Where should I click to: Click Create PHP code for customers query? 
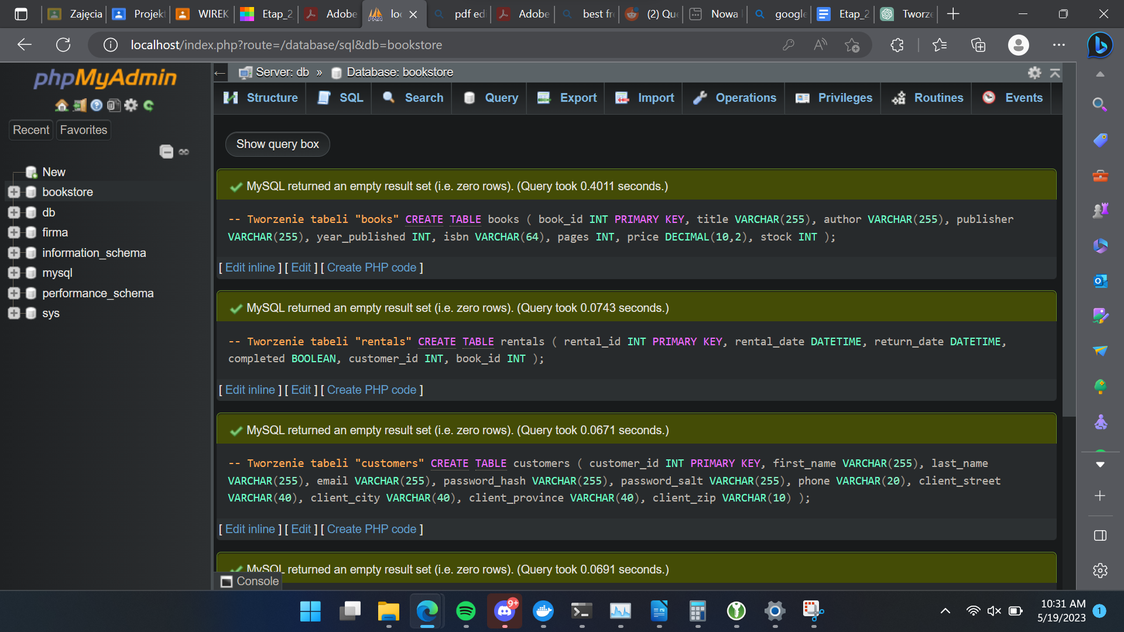[372, 529]
